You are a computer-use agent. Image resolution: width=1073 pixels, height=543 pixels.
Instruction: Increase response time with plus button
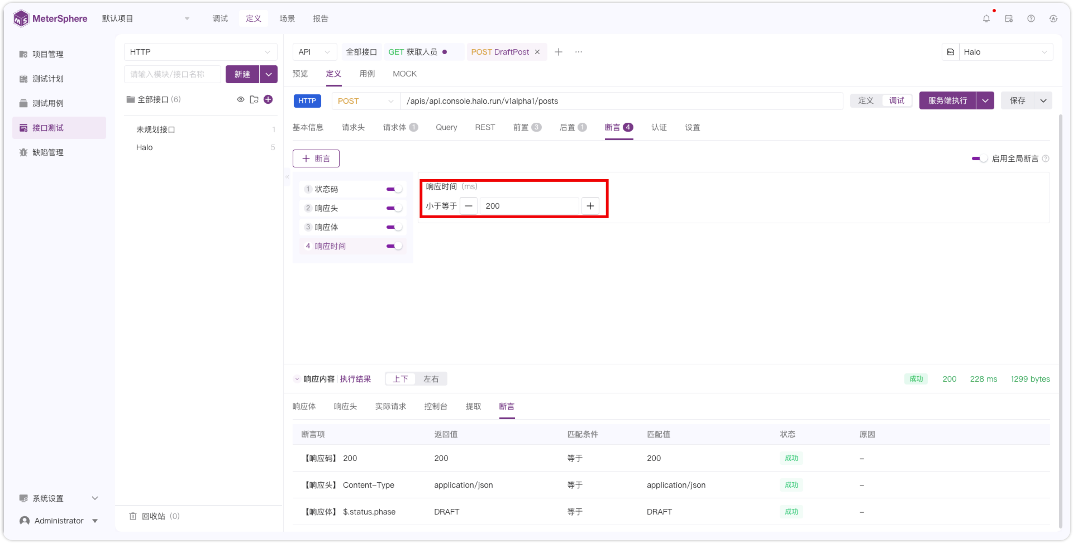[x=590, y=206]
